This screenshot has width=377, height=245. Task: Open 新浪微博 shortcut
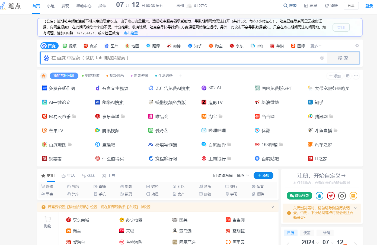[x=267, y=102]
